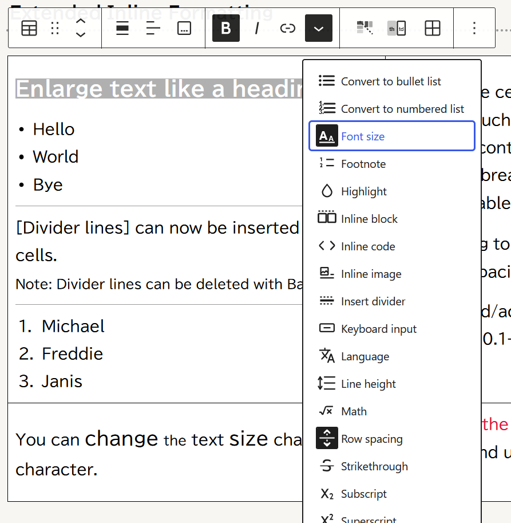
Task: Select Keyboard input option
Action: [392, 329]
